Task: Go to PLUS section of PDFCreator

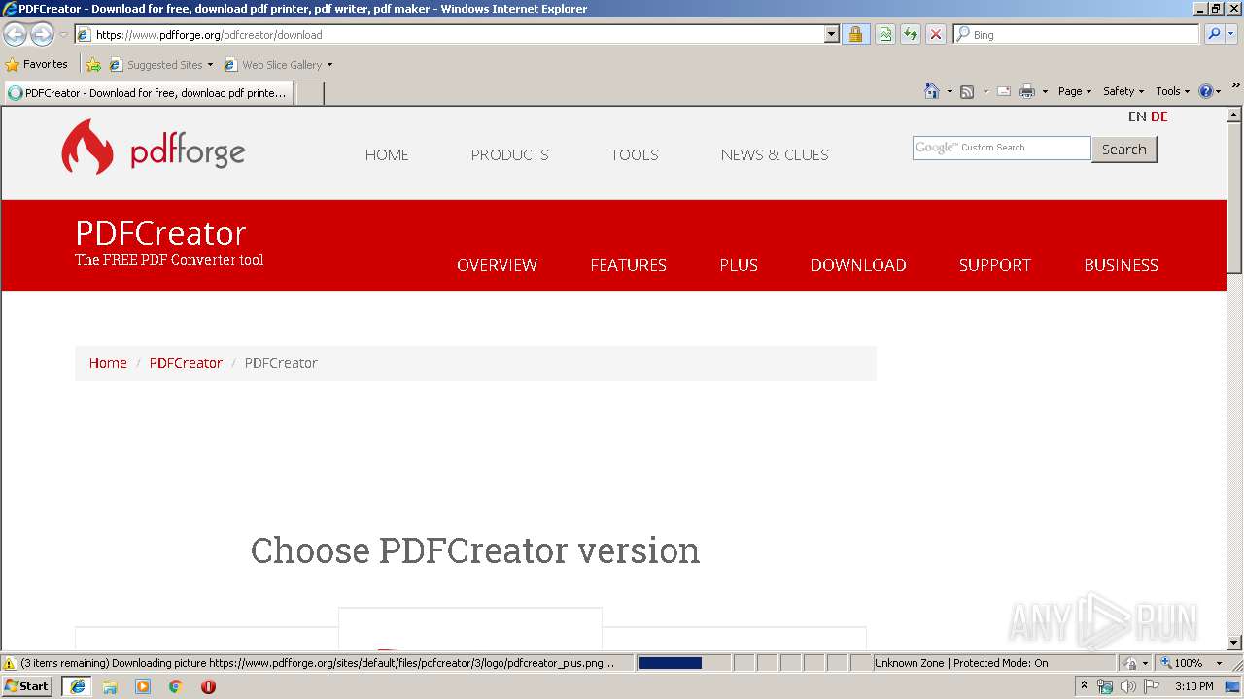Action: click(x=739, y=265)
